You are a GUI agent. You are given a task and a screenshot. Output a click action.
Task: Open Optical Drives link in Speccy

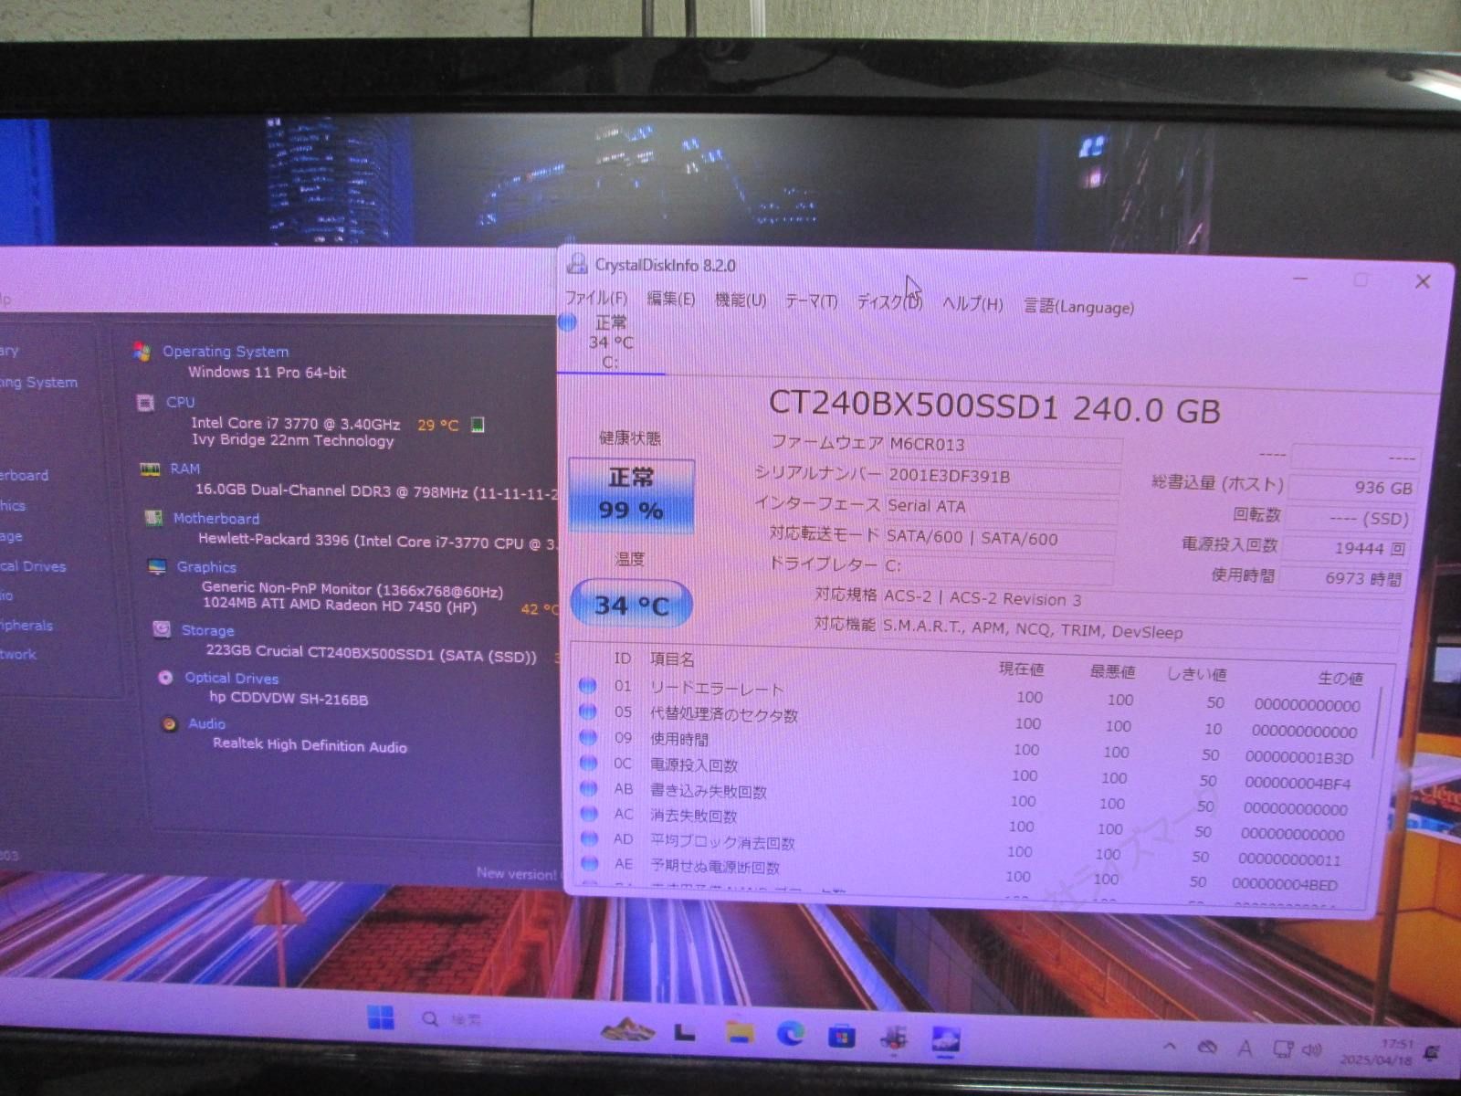232,678
